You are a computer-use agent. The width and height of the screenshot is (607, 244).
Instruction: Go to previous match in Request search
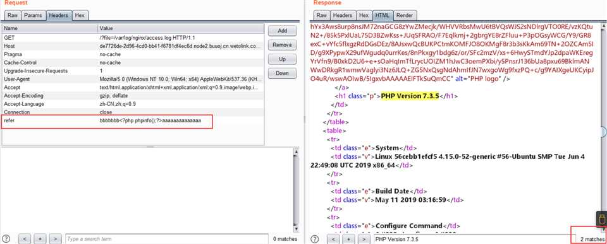point(25,239)
